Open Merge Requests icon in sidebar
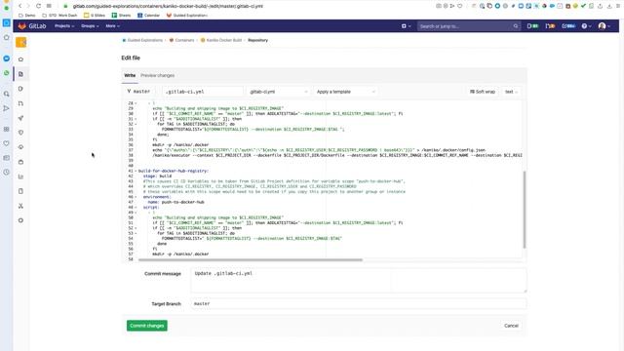This screenshot has height=351, width=624. pos(20,103)
